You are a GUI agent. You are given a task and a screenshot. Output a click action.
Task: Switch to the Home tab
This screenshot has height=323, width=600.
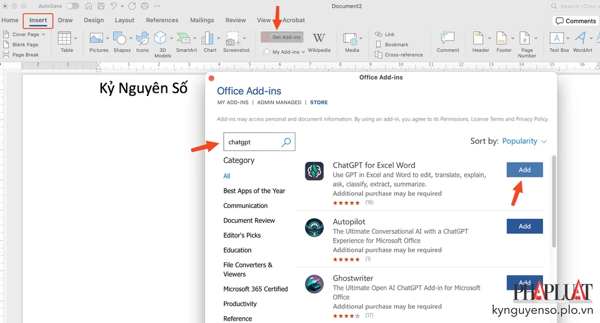pos(10,20)
